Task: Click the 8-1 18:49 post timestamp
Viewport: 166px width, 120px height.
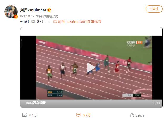Action: pos(27,16)
